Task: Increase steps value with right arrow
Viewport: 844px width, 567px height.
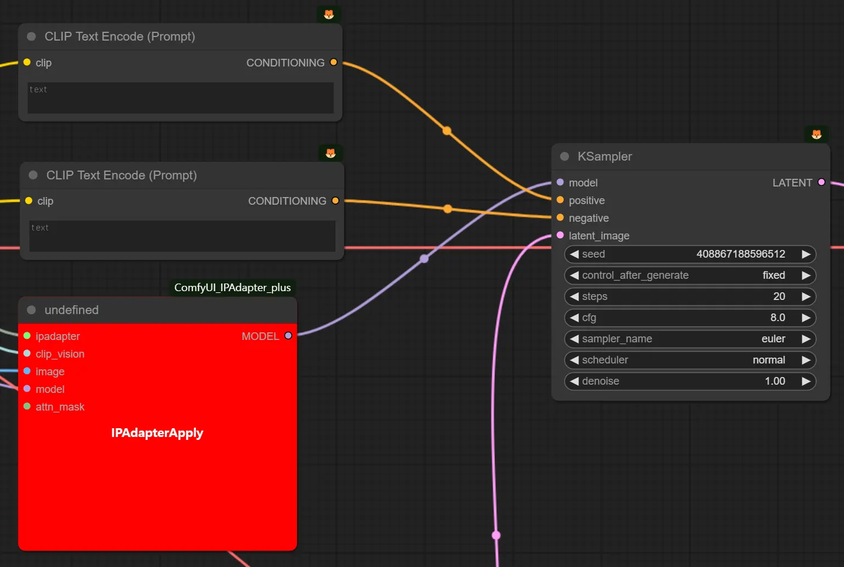Action: click(806, 296)
